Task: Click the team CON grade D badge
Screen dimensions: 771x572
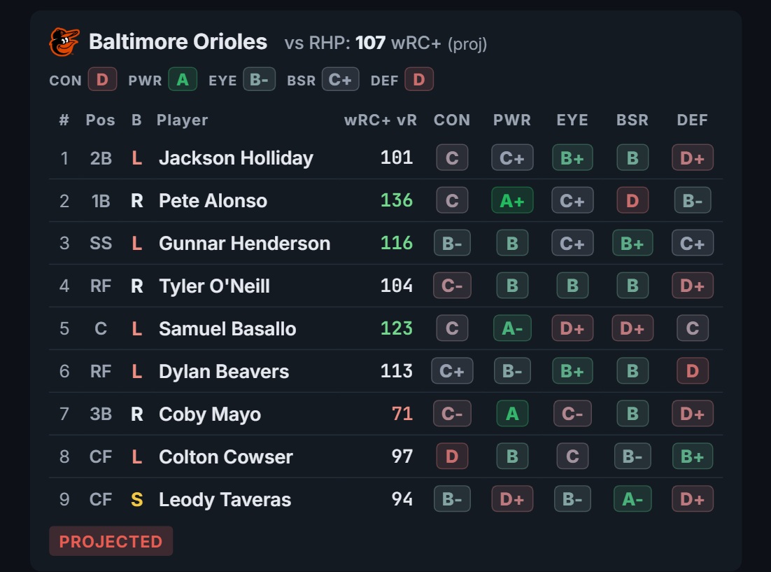Action: click(x=102, y=79)
